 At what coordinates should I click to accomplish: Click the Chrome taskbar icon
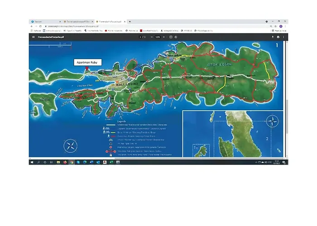[x=72, y=162]
